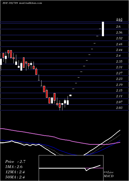Click the 2.11 price axis label
The height and width of the screenshot is (181, 129).
point(119,96)
